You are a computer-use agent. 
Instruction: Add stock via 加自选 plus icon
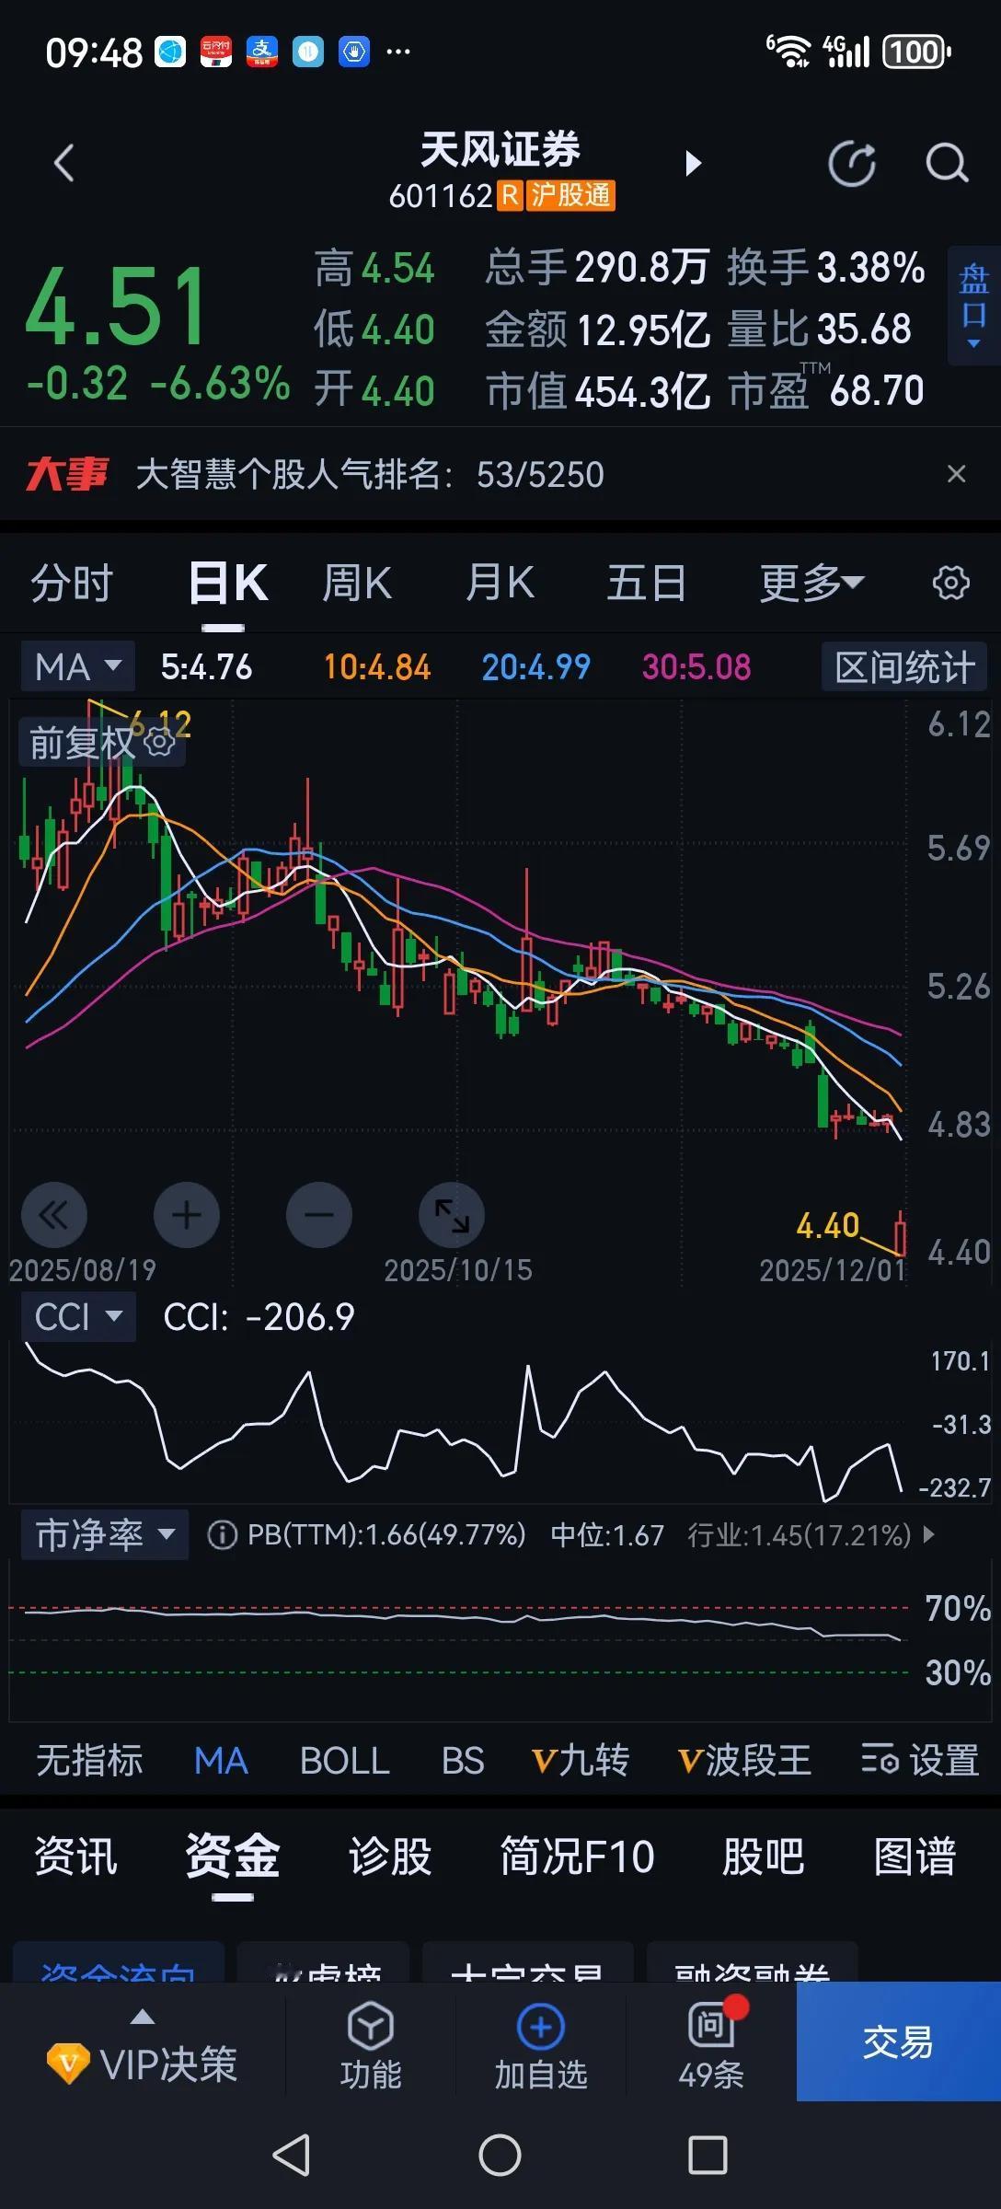click(541, 2043)
